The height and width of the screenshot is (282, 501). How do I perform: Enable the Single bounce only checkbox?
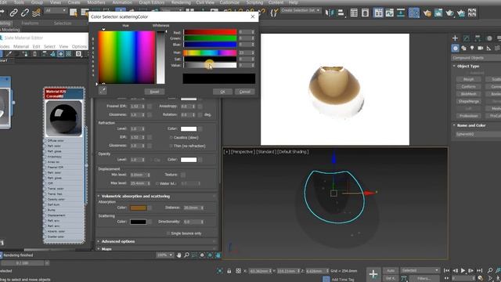(x=168, y=233)
